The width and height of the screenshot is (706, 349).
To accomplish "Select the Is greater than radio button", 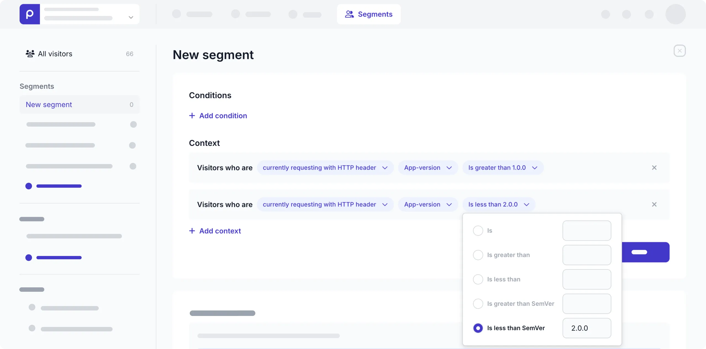I will (x=478, y=255).
